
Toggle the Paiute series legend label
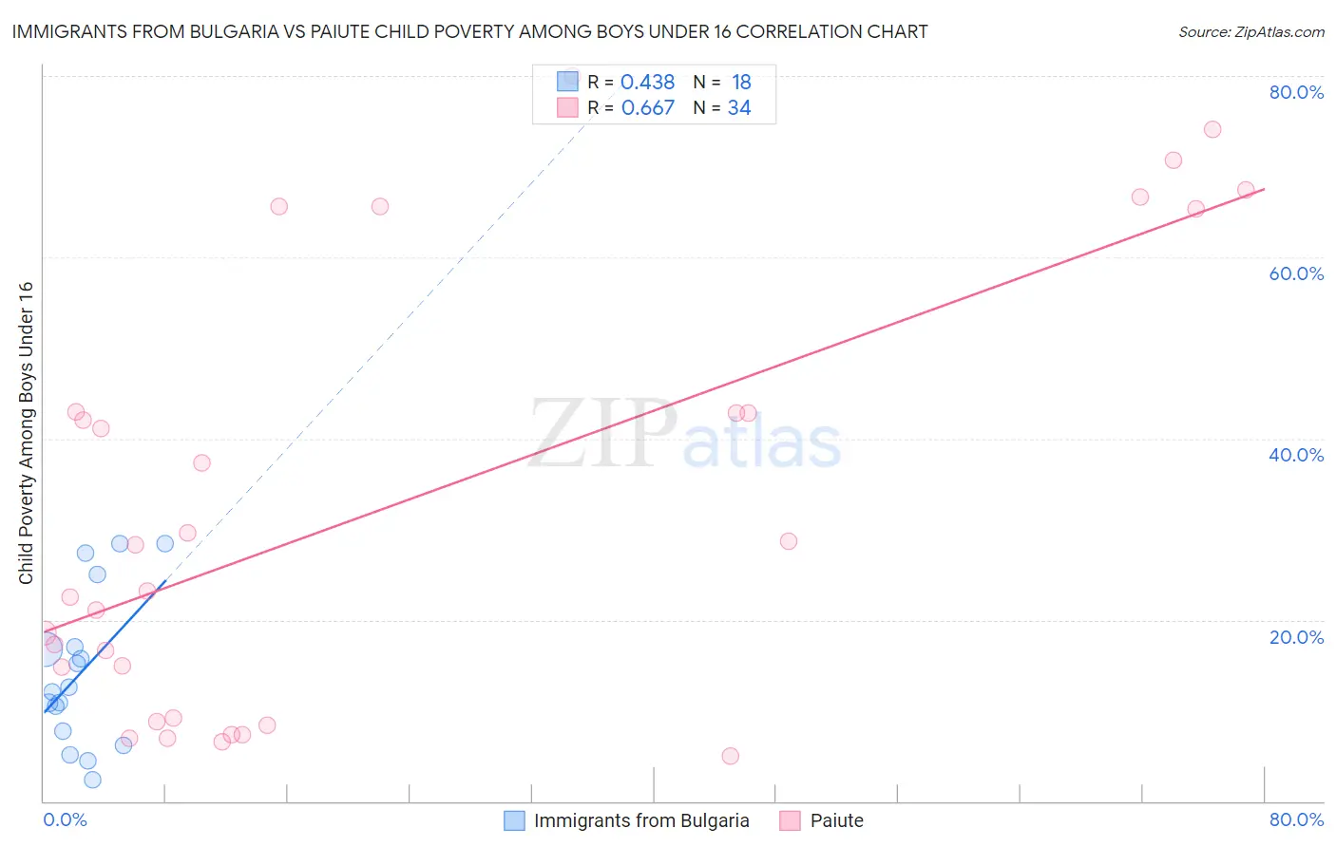click(836, 820)
